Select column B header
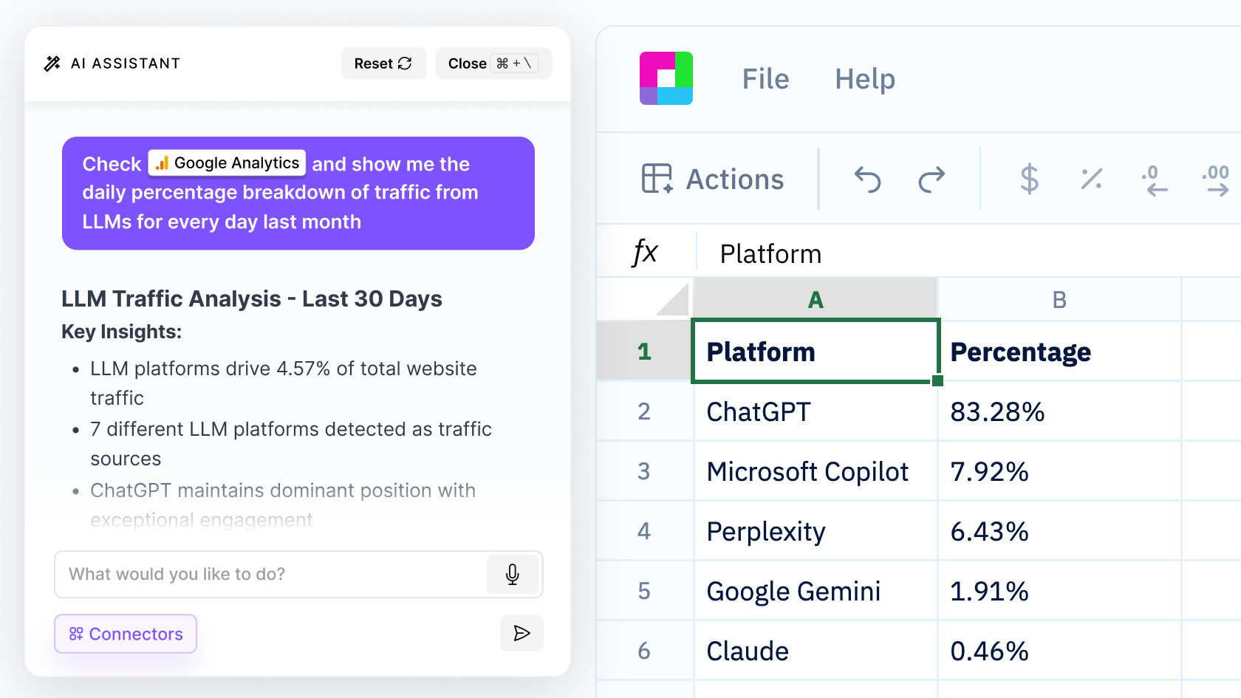1241x698 pixels. (x=1059, y=299)
